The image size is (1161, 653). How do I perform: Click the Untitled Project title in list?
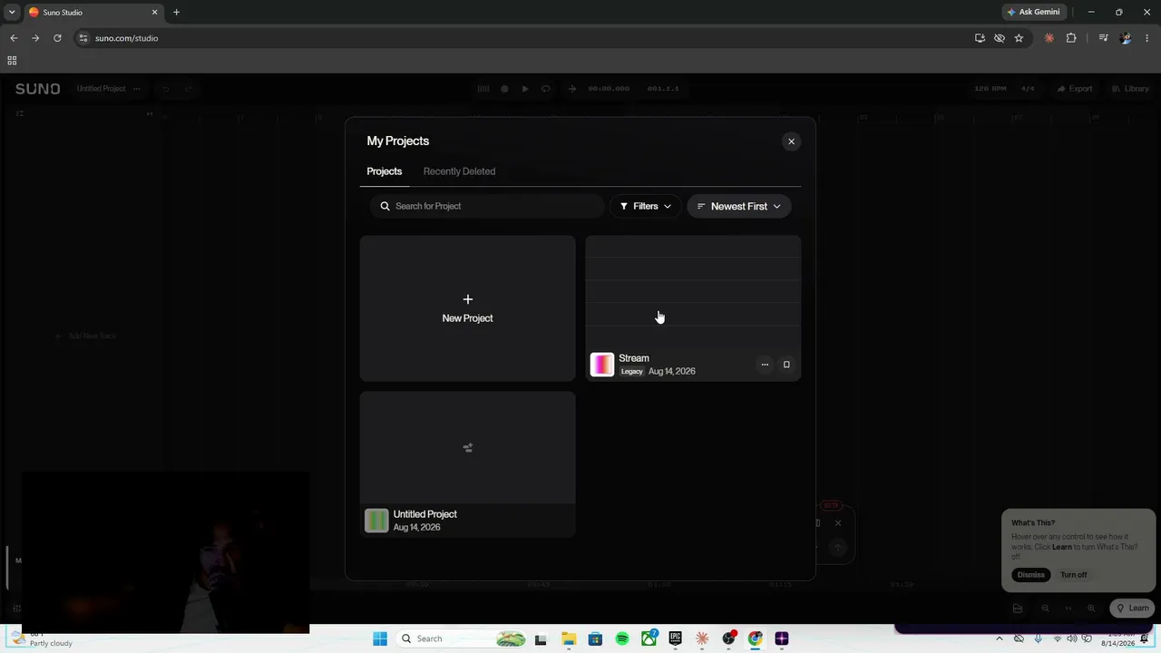tap(424, 514)
